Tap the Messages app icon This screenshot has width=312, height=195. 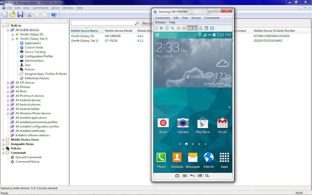click(193, 160)
